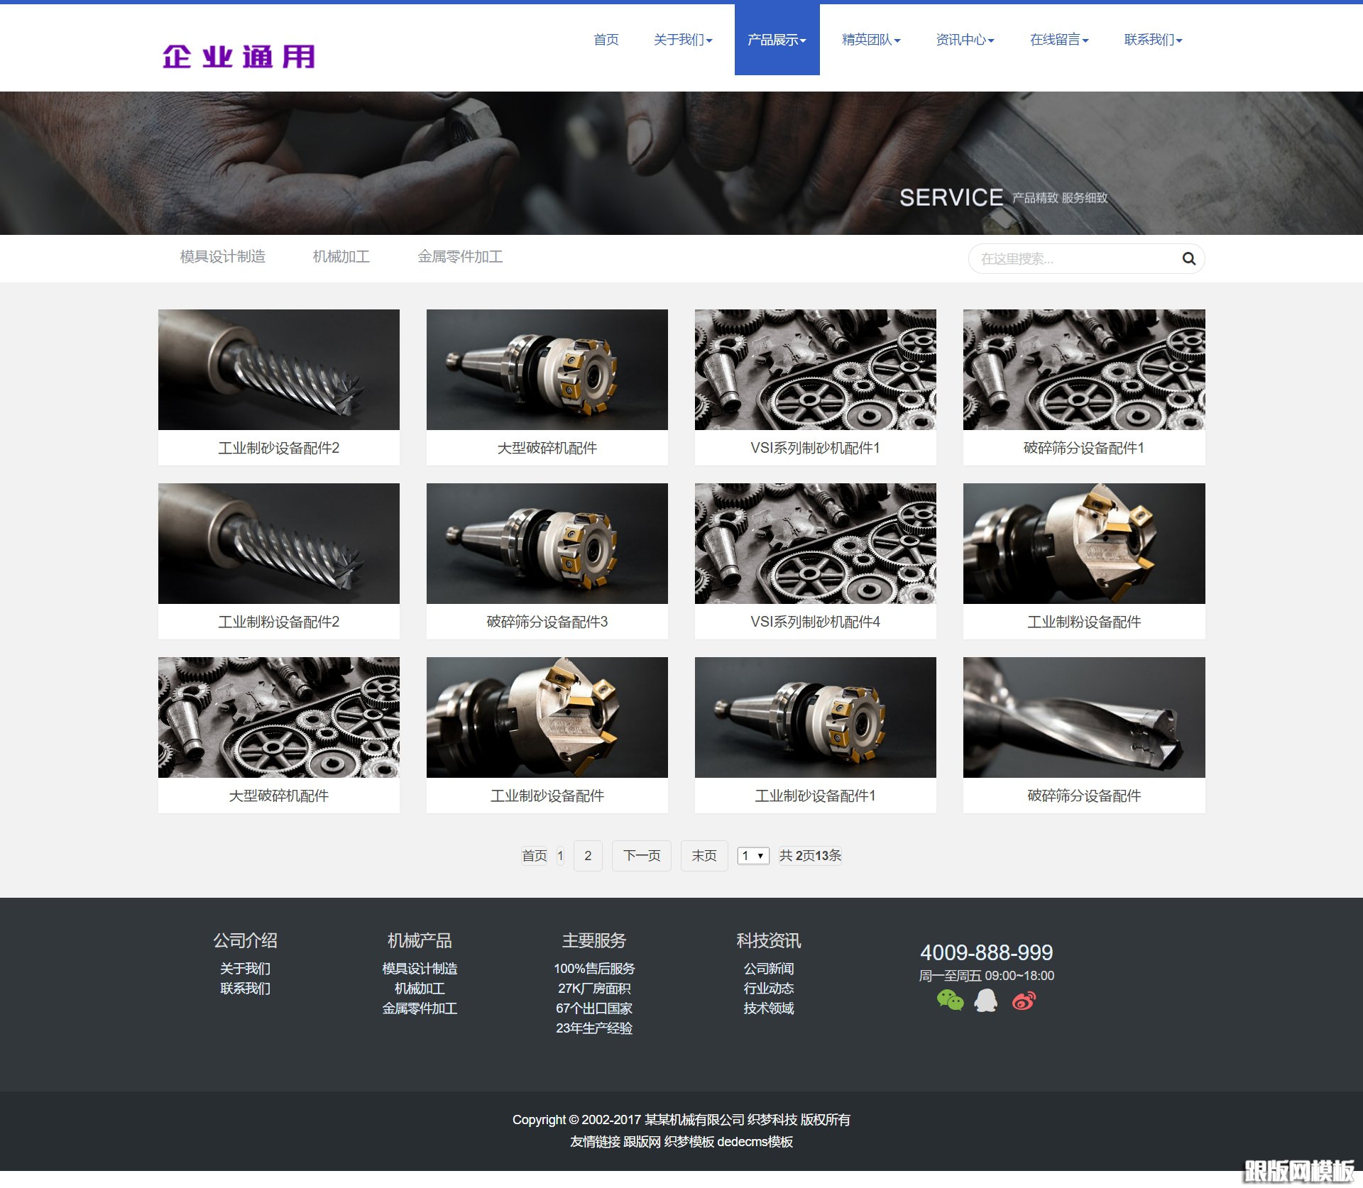Open footer 技术领域 link
The height and width of the screenshot is (1188, 1363).
pyautogui.click(x=769, y=1008)
